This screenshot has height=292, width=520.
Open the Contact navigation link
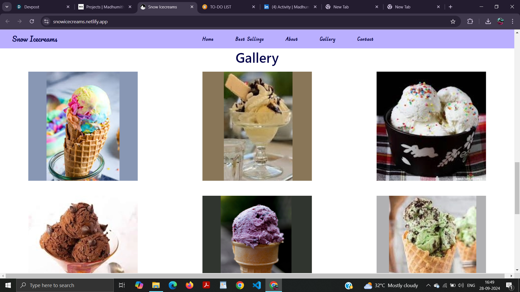(365, 39)
